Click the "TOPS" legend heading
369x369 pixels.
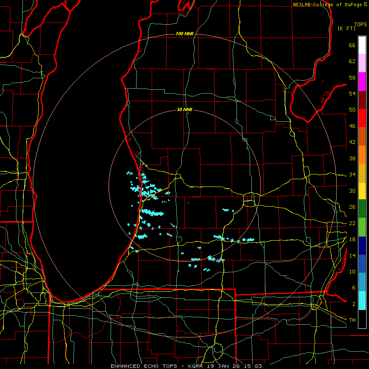[x=360, y=25]
